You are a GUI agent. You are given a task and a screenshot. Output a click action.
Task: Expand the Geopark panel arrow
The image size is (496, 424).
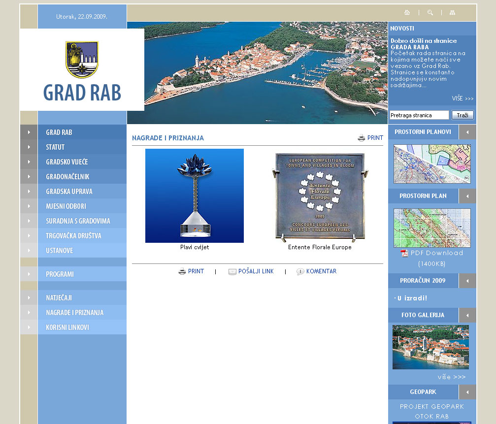click(467, 392)
